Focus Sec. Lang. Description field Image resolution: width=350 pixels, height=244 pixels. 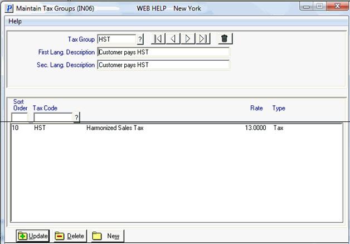coord(163,65)
